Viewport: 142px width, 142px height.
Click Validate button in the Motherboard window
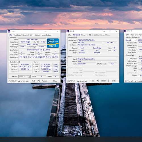coord(103,81)
